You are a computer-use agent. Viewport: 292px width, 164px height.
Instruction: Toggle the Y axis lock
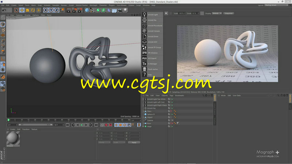51,10
